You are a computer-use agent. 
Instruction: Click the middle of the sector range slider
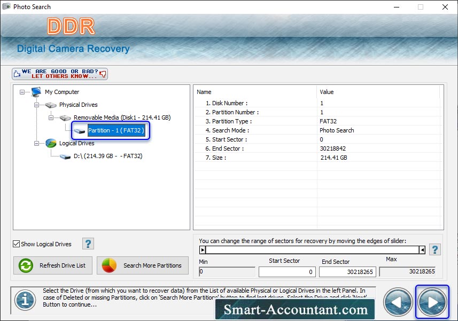[x=312, y=250]
